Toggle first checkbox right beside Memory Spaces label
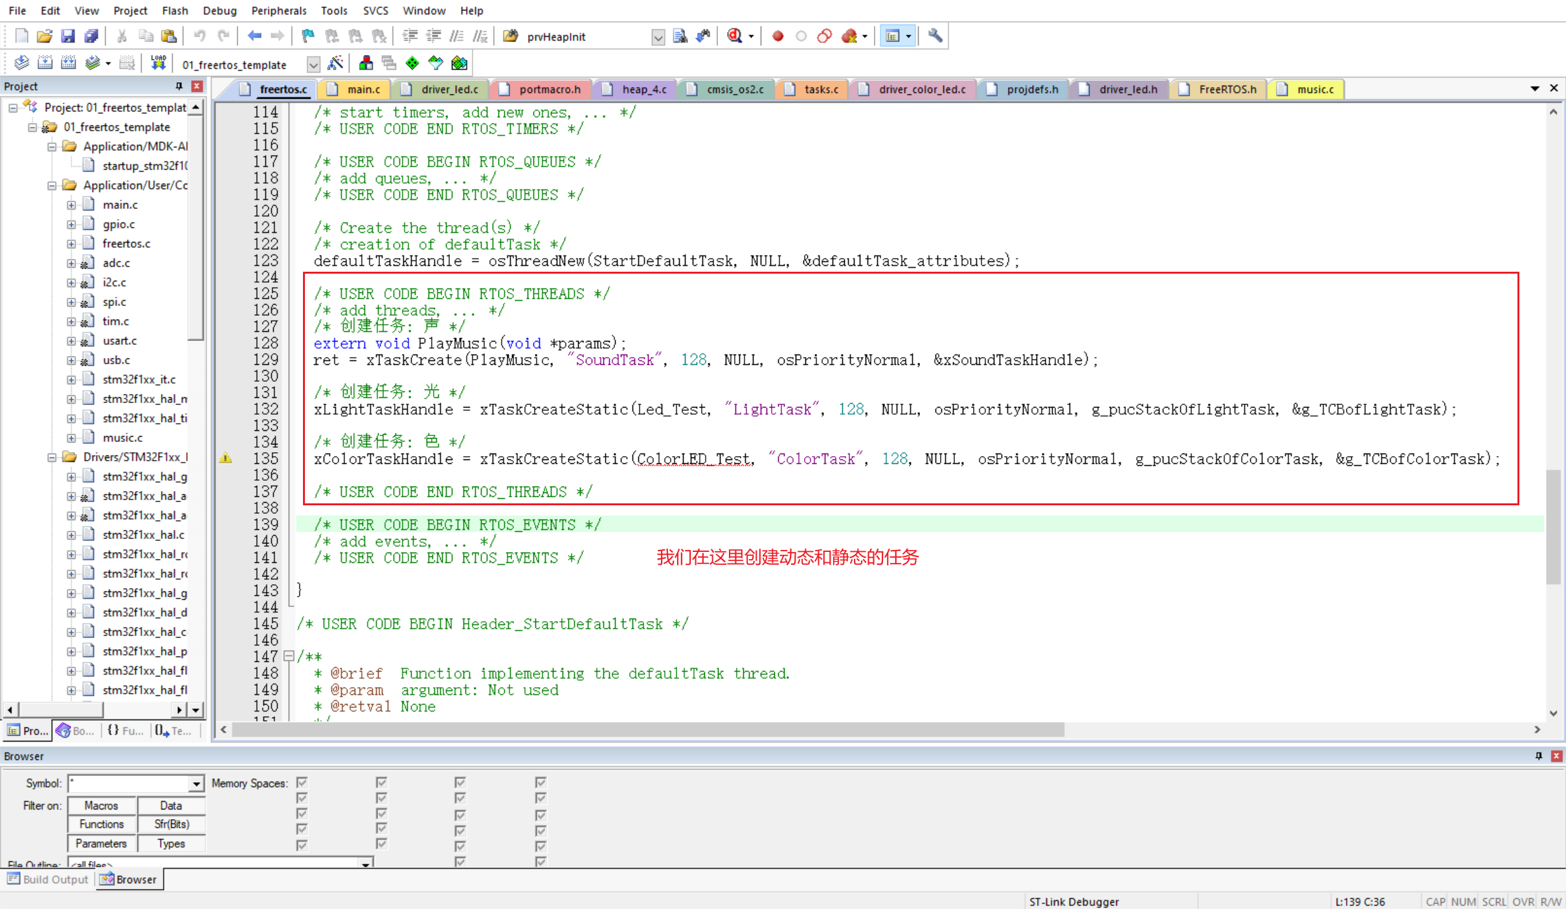Screen dimensions: 1566x909 pos(302,782)
